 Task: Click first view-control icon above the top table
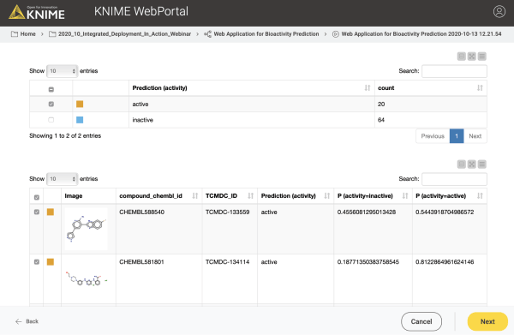click(461, 57)
